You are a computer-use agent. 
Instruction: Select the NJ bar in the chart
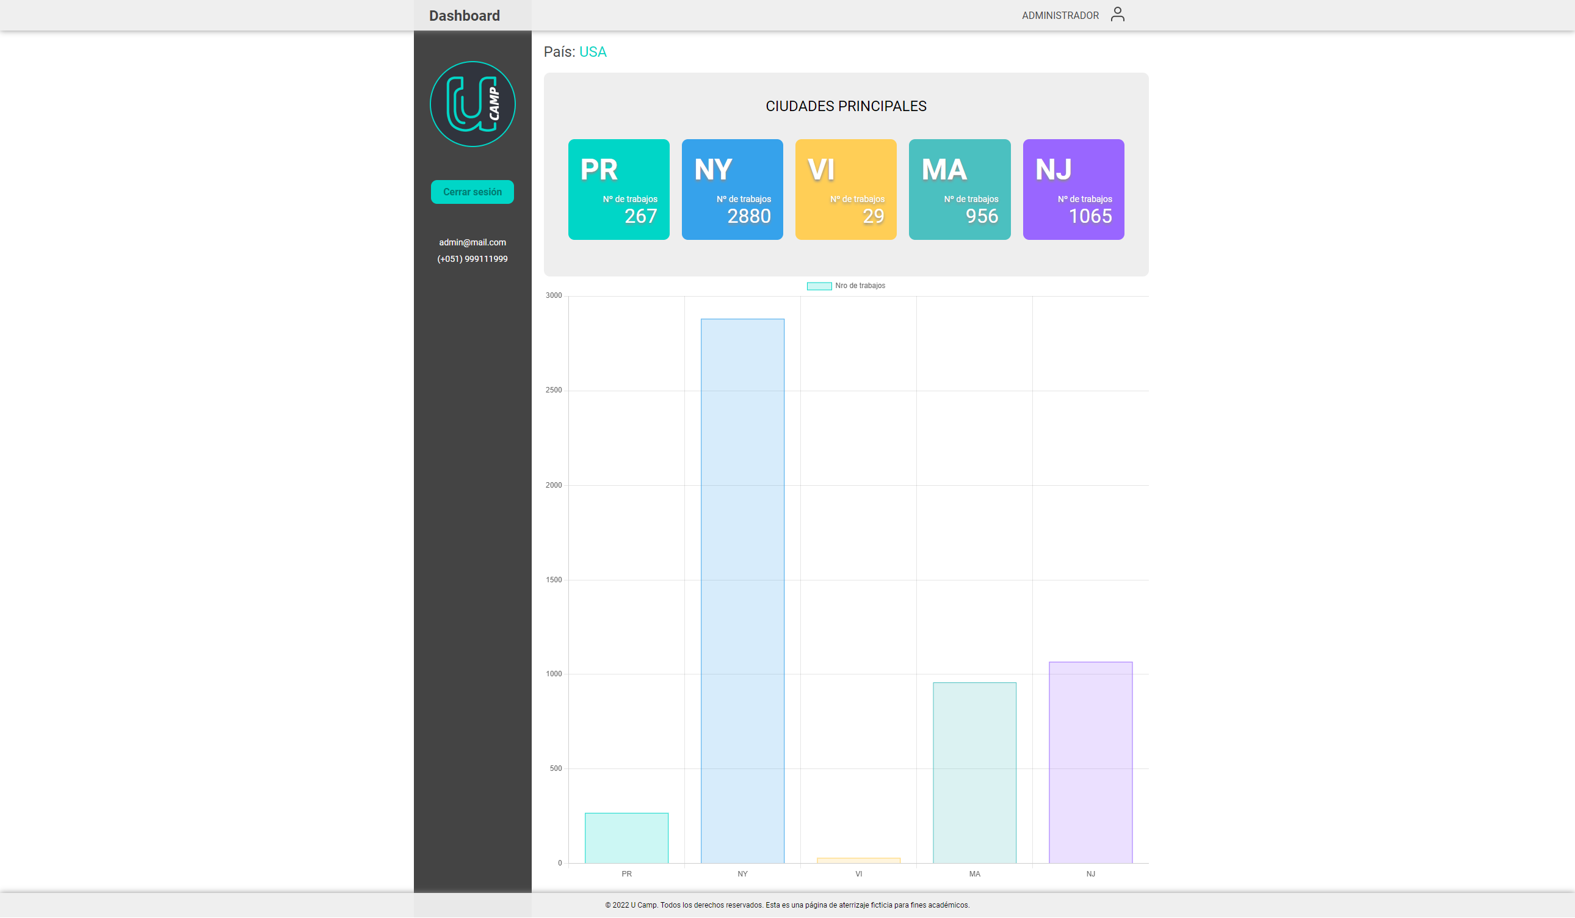(1091, 762)
